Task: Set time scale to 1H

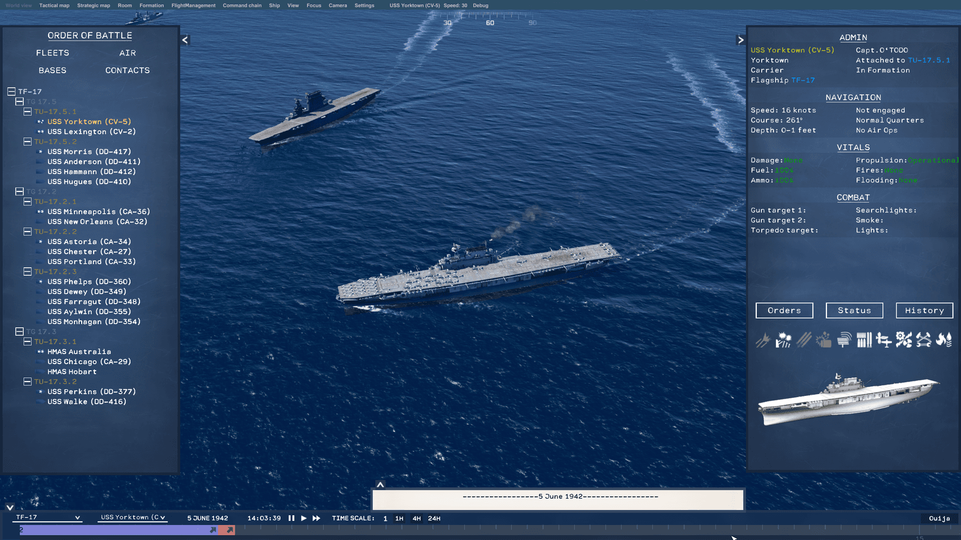Action: 399,518
